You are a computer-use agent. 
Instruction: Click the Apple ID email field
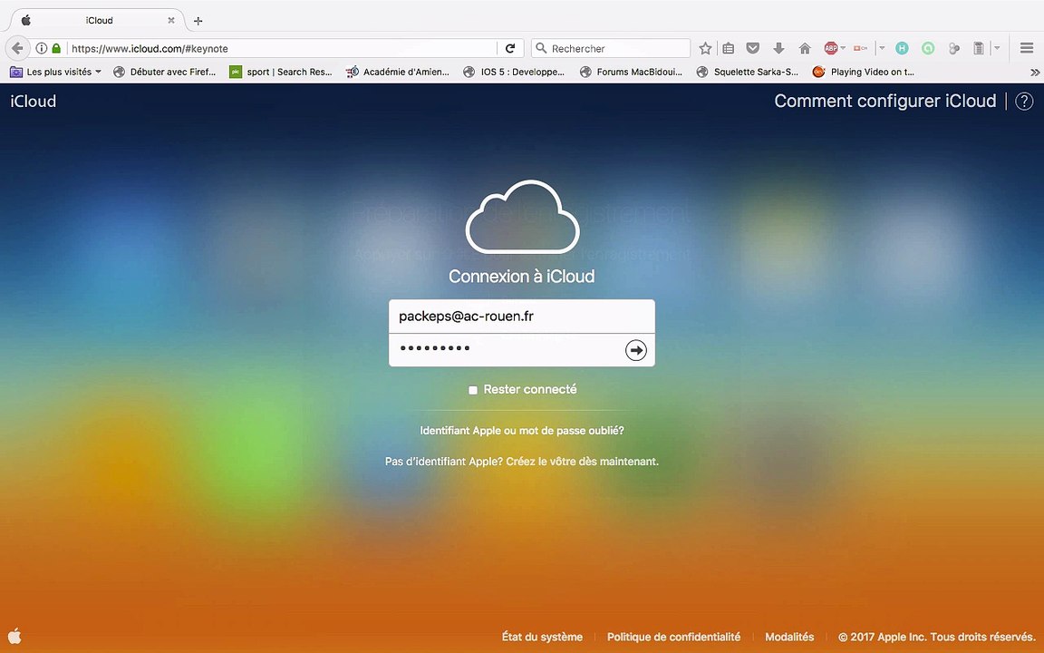[x=522, y=316]
